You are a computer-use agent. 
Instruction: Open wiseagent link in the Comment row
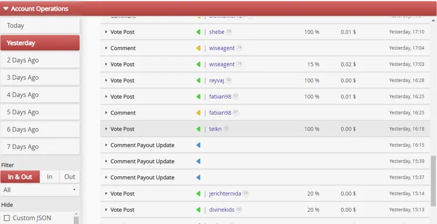pos(221,48)
